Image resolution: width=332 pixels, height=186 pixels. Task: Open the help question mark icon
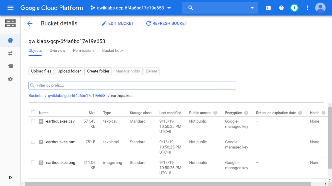click(281, 8)
